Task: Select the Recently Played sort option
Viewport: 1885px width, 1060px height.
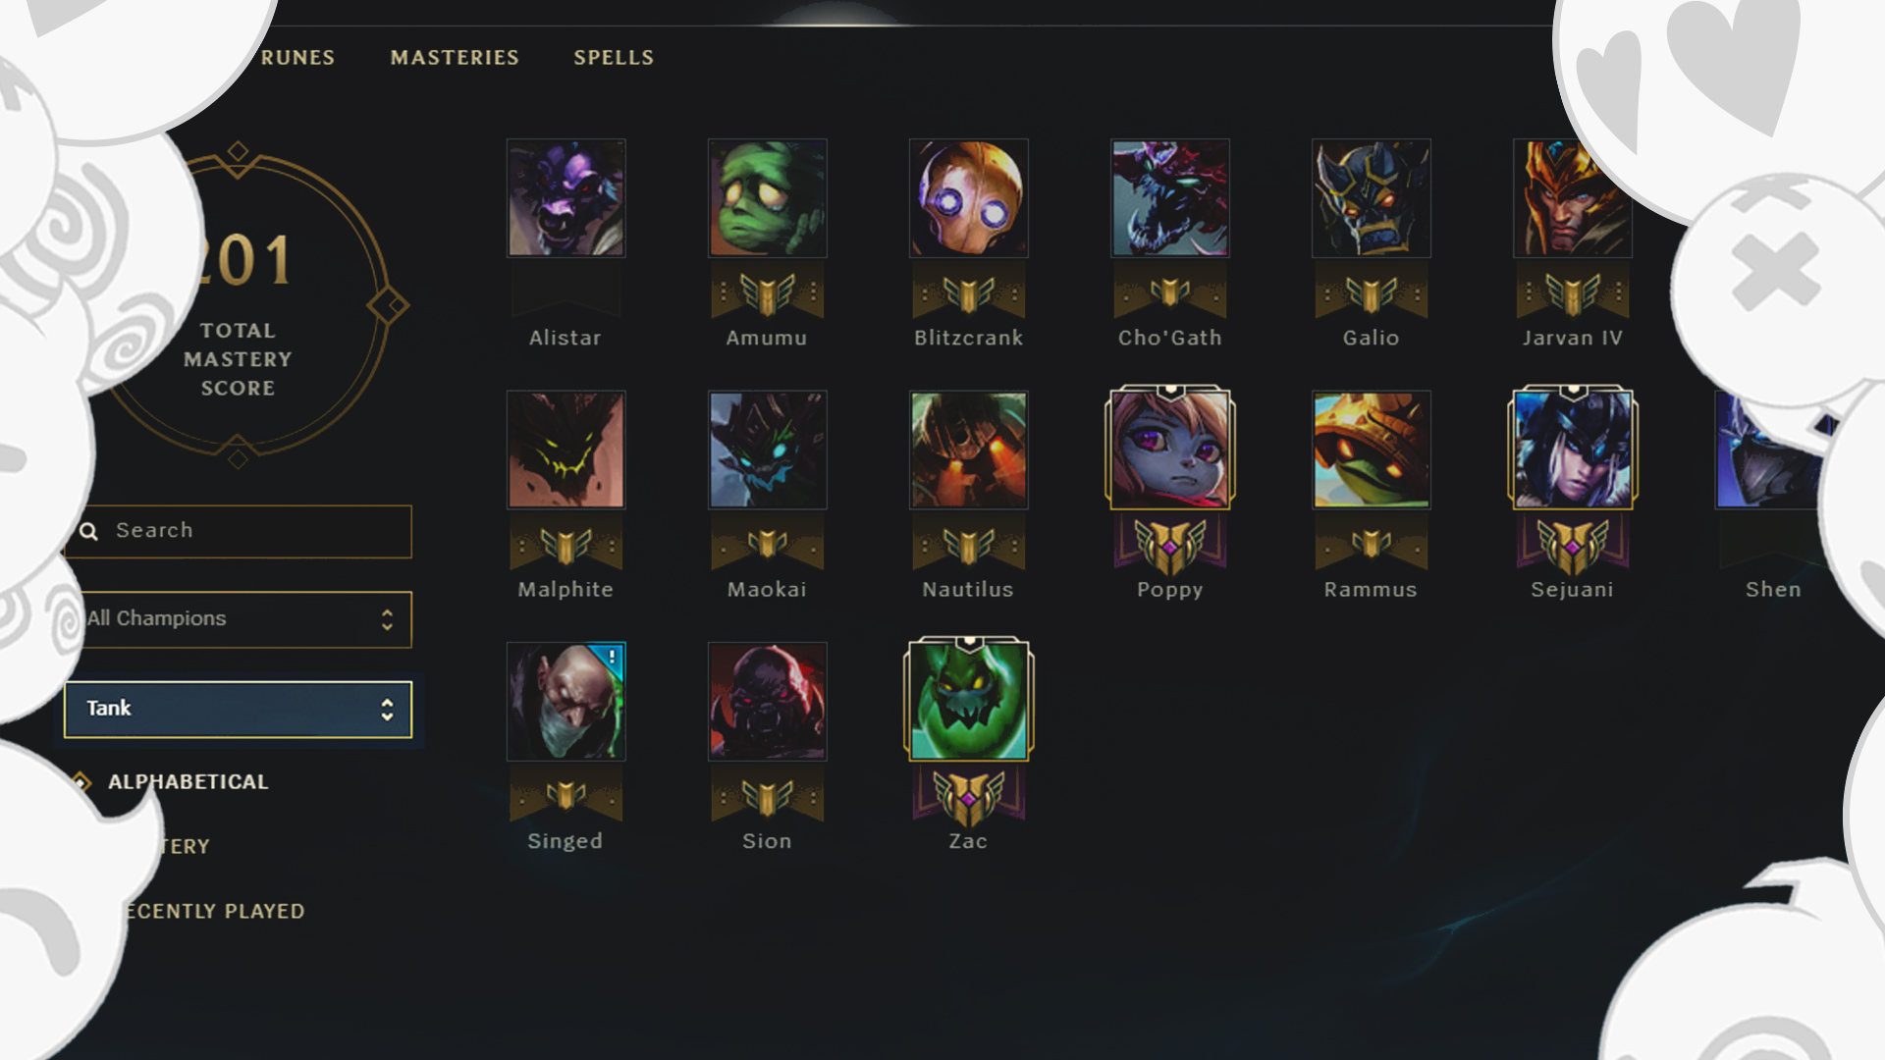Action: click(x=215, y=911)
